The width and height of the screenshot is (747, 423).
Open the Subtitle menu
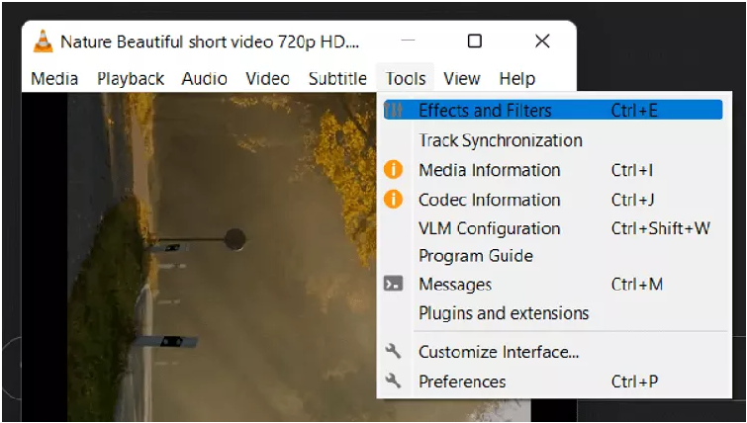pyautogui.click(x=337, y=78)
